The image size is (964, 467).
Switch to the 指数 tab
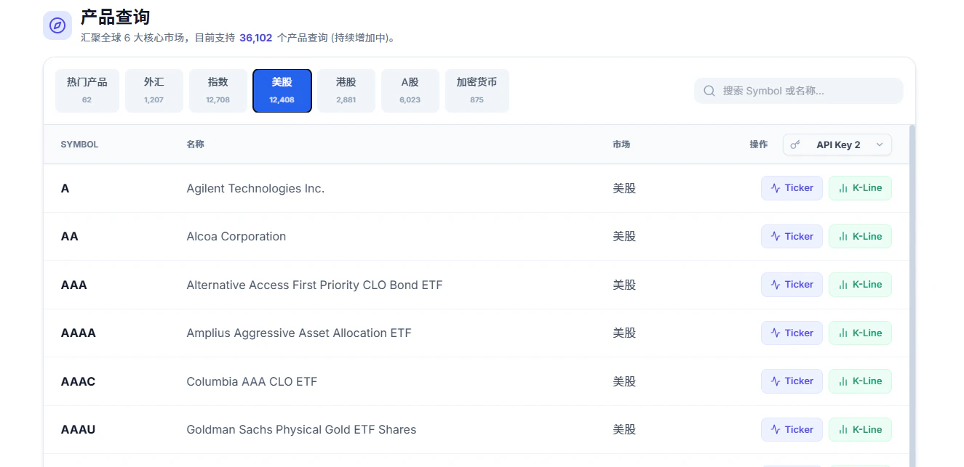tap(218, 91)
